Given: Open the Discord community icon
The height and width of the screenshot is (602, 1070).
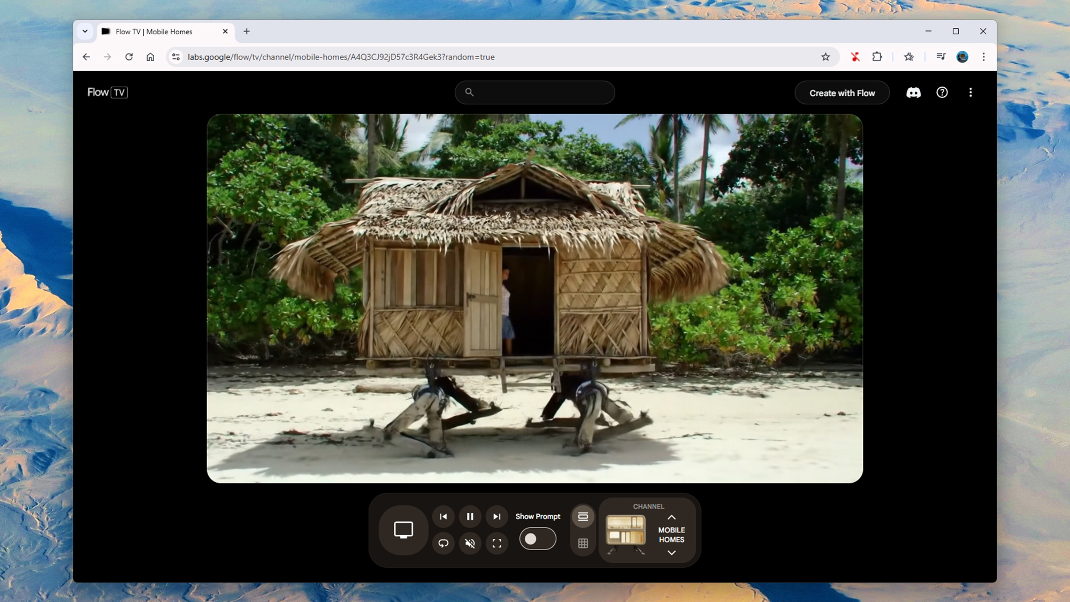Looking at the screenshot, I should pyautogui.click(x=913, y=93).
